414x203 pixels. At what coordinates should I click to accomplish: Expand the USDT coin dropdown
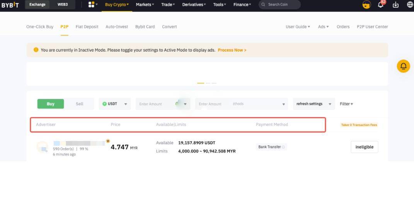coord(115,104)
